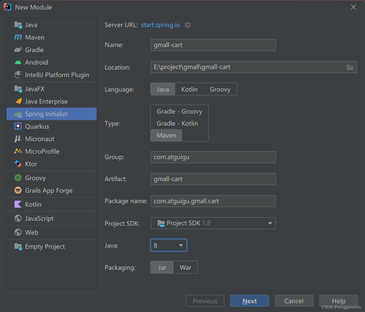365x312 pixels.
Task: Click the Package name field
Action: [213, 201]
